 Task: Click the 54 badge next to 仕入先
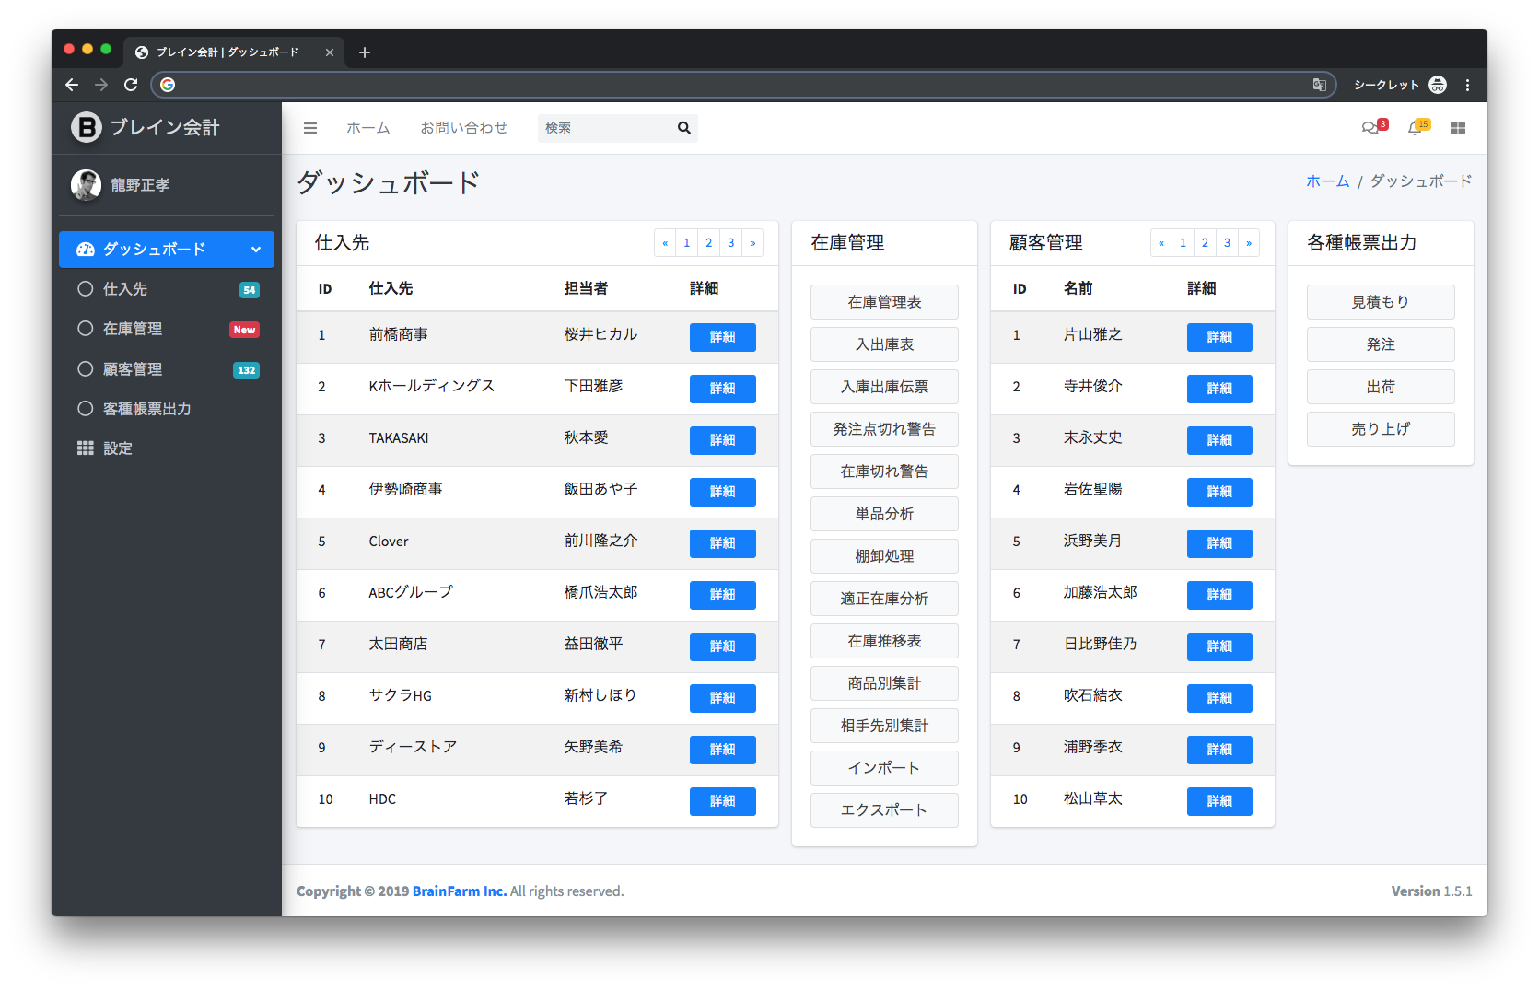(250, 290)
